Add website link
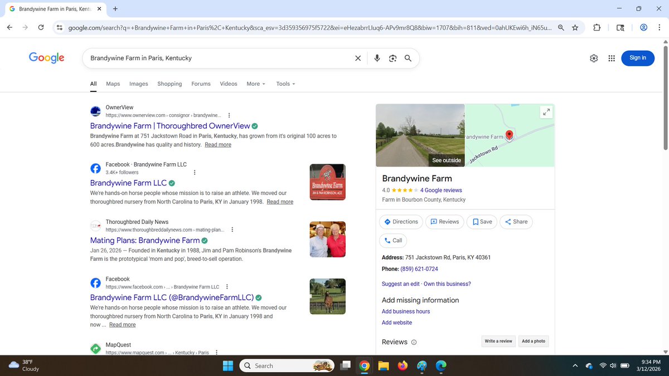The height and width of the screenshot is (376, 669). pyautogui.click(x=397, y=323)
